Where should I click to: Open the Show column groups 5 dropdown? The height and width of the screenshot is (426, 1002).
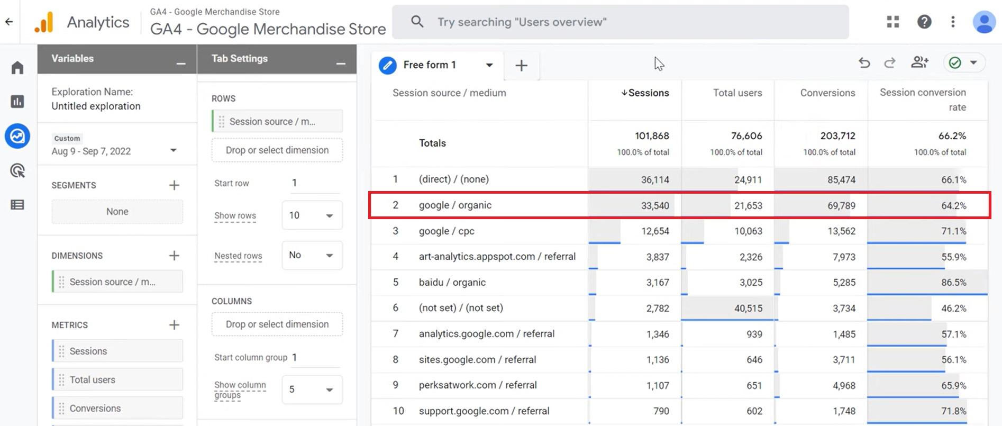[312, 389]
